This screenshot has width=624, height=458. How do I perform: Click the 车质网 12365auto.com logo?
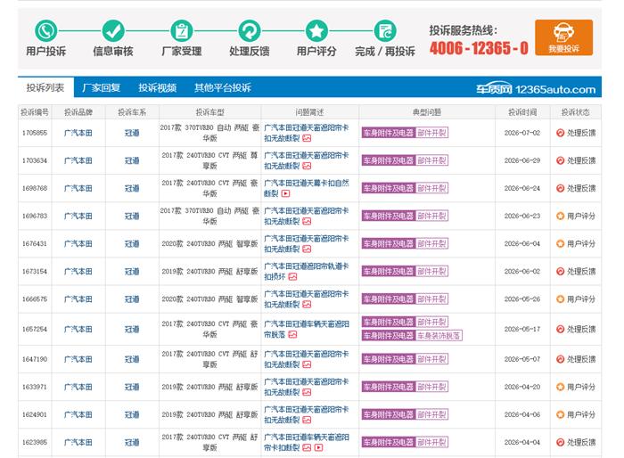pos(536,89)
